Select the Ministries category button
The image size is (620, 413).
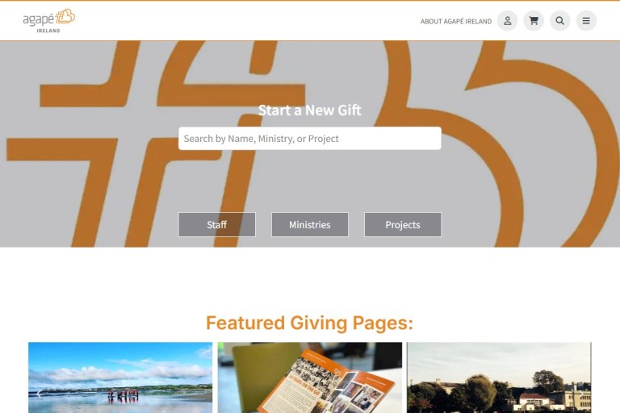click(x=310, y=224)
